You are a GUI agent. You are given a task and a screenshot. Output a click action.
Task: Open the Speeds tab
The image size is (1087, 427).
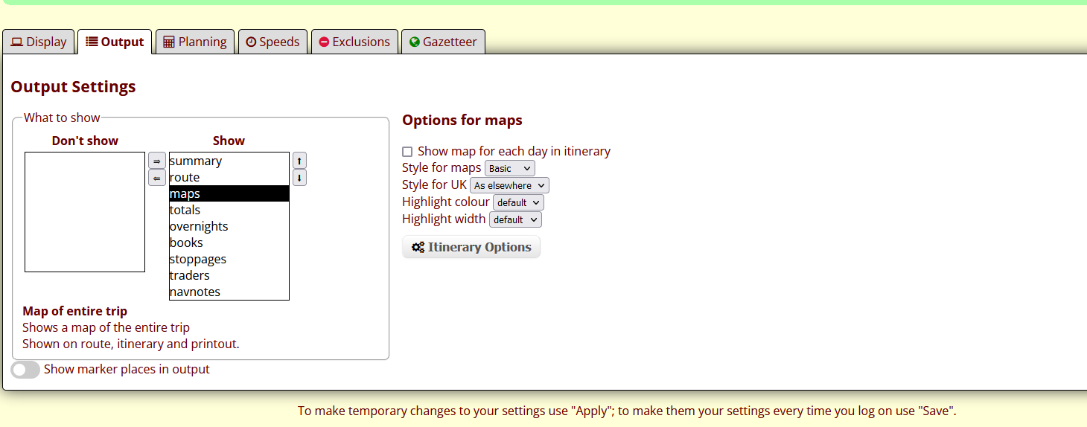coord(272,42)
